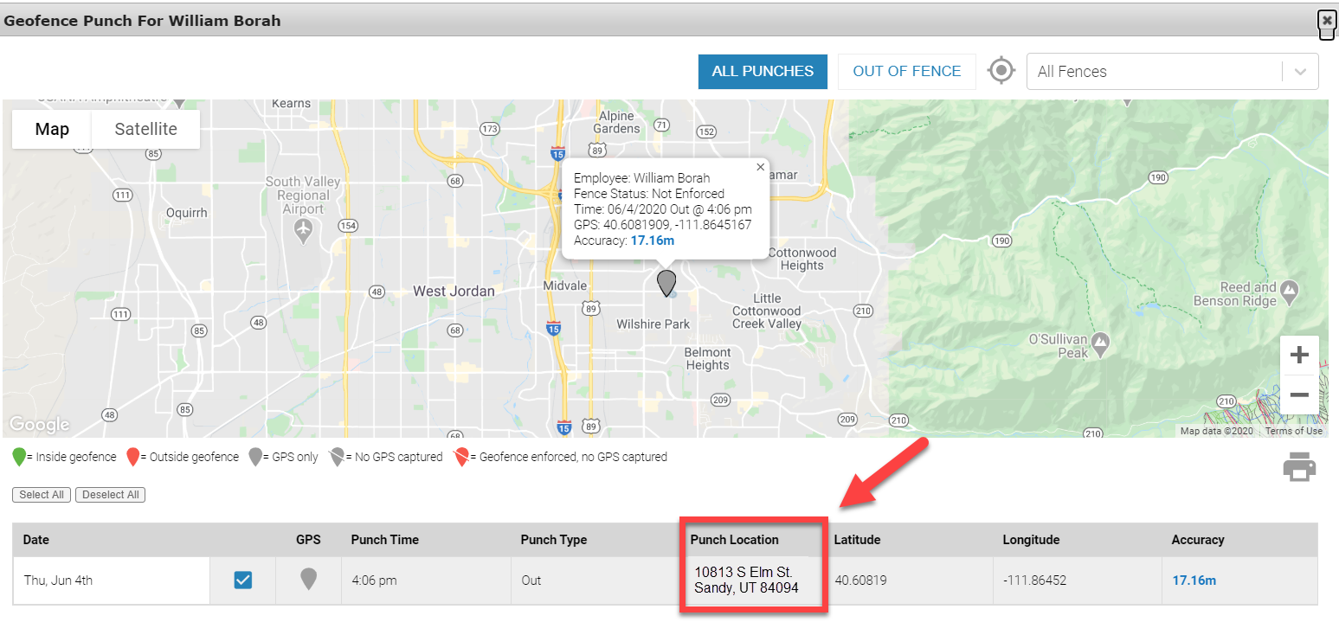The width and height of the screenshot is (1339, 635).
Task: Click the gray GPS-only marker on the map
Action: 666,283
